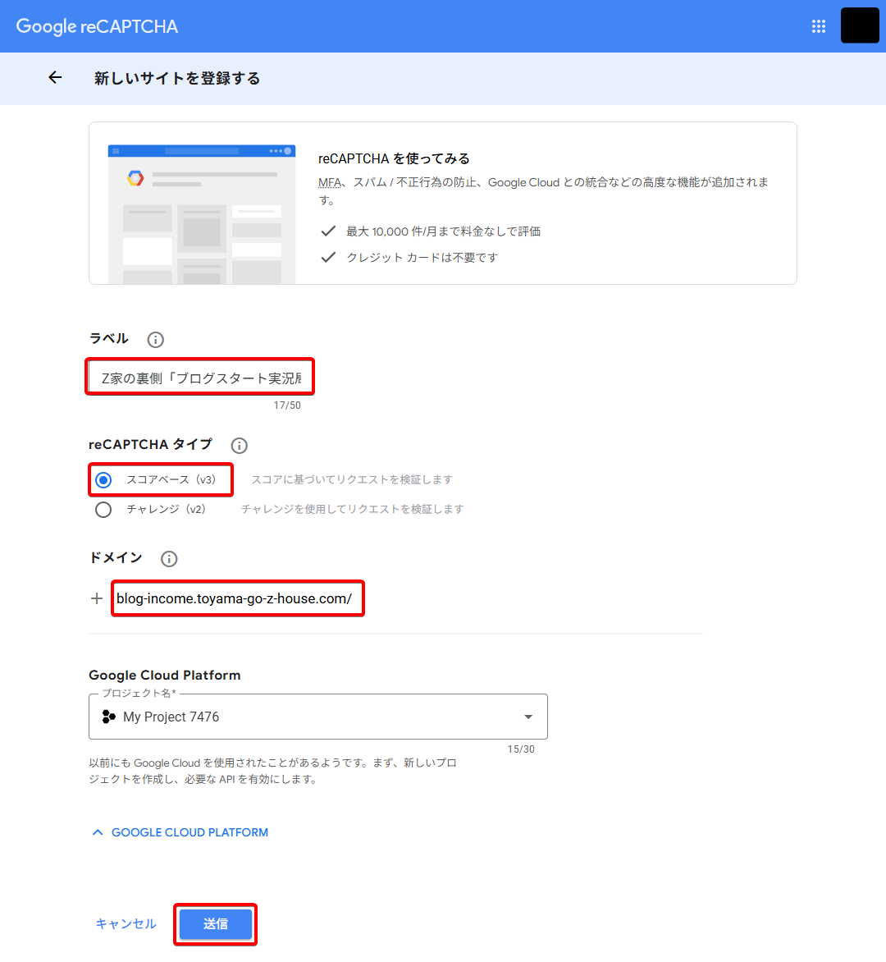Open the Google apps grid icon
886x962 pixels.
[818, 26]
